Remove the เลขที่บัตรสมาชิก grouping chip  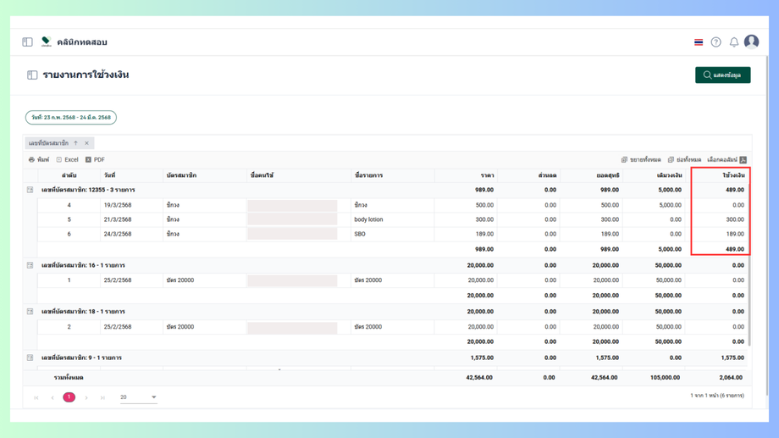[87, 143]
